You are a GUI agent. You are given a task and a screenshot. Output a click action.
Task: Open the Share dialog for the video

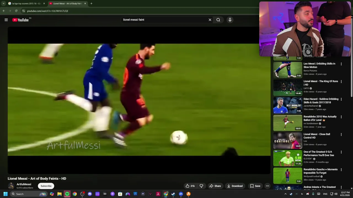tap(215, 186)
